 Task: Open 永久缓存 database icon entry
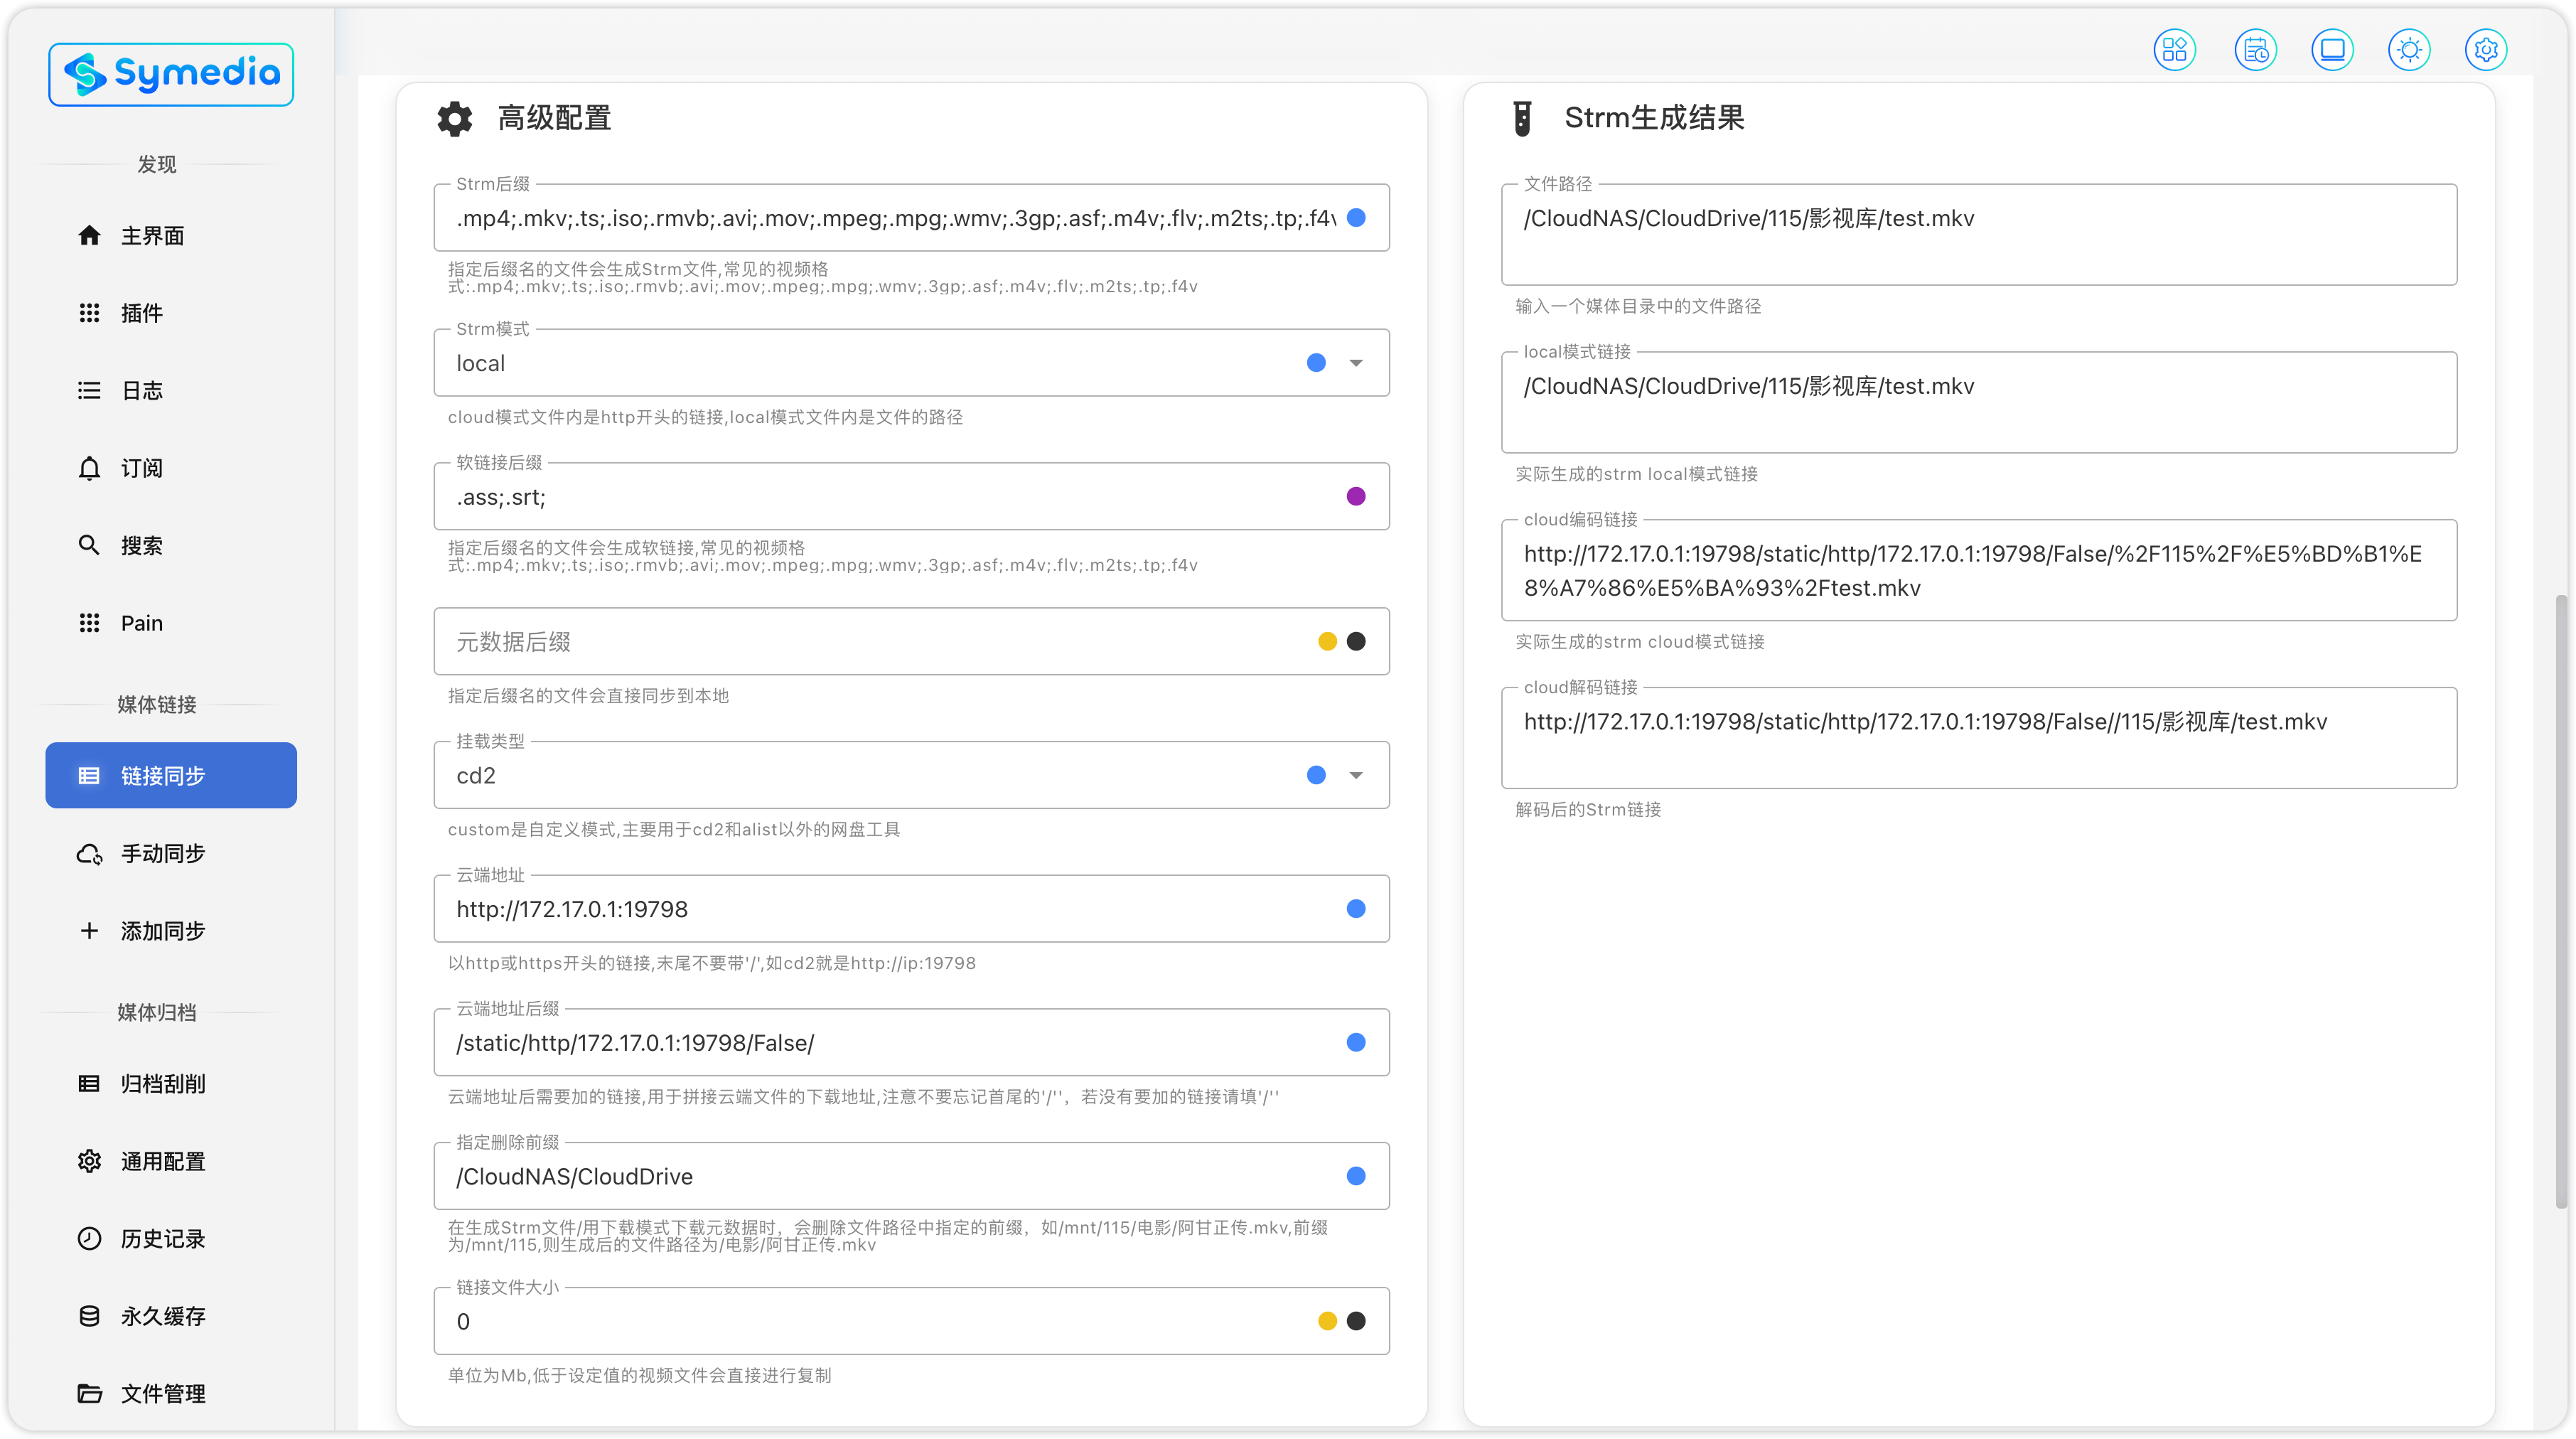pos(163,1316)
